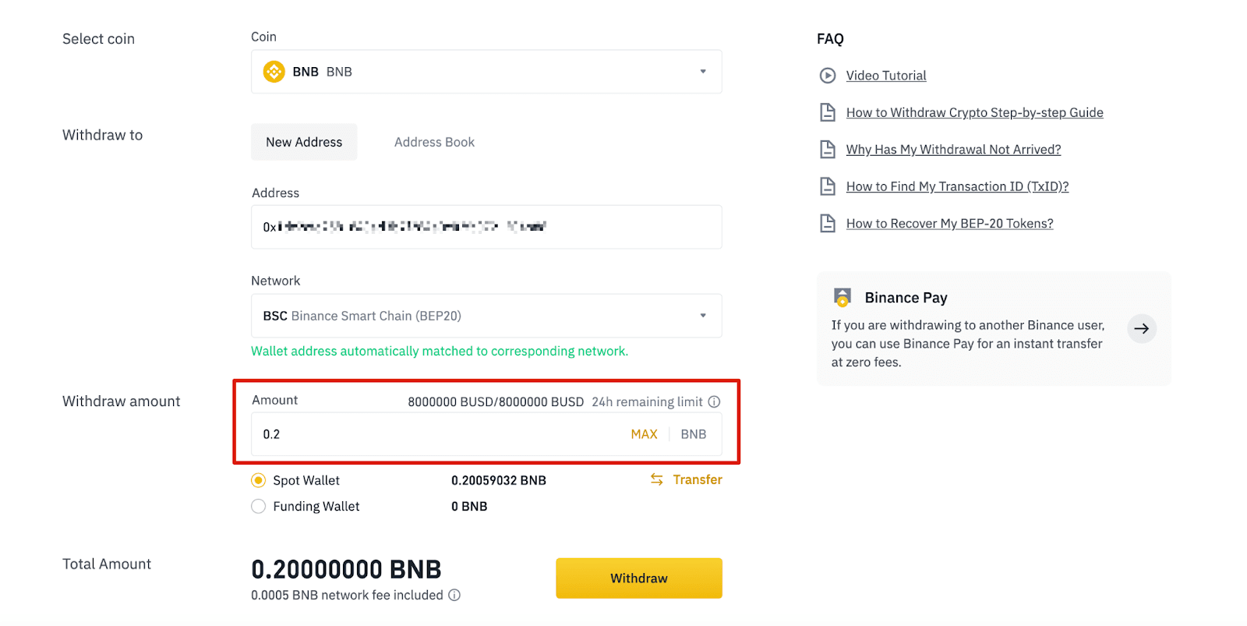Click the Video Tutorial play icon
The height and width of the screenshot is (626, 1247).
coord(828,76)
